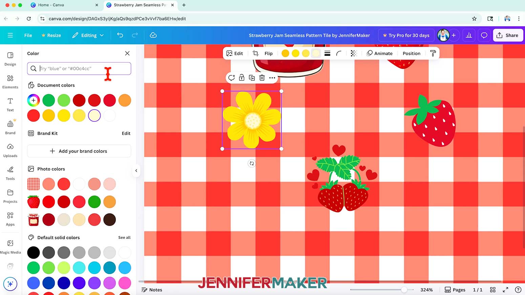The width and height of the screenshot is (525, 295).
Task: Click the copy style paint roller icon
Action: [433, 53]
